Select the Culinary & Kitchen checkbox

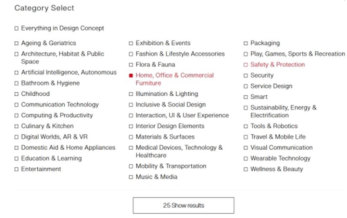click(16, 126)
